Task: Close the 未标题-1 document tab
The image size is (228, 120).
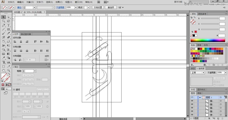Action: pyautogui.click(x=45, y=12)
